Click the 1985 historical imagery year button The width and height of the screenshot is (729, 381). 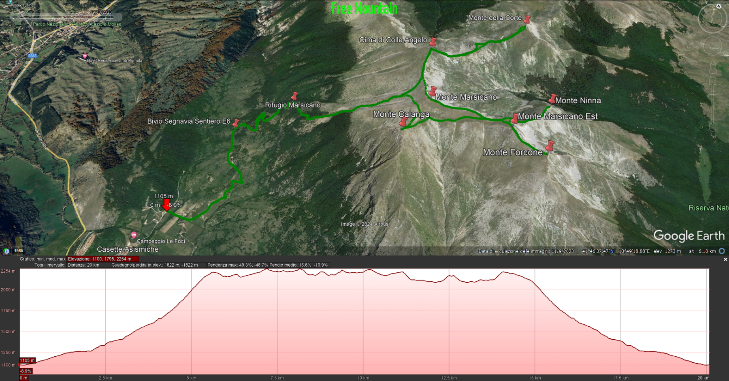click(x=19, y=251)
